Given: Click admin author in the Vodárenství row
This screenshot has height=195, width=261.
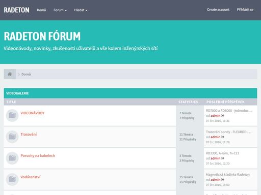Looking at the screenshot, I should pos(216,180).
